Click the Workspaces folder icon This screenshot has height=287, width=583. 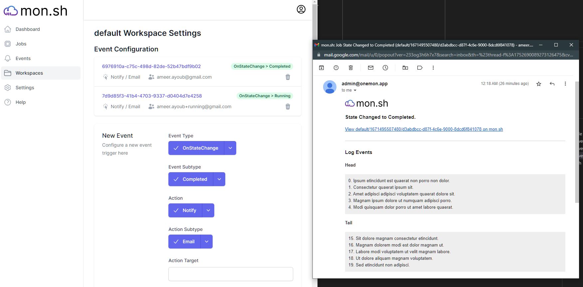click(8, 73)
